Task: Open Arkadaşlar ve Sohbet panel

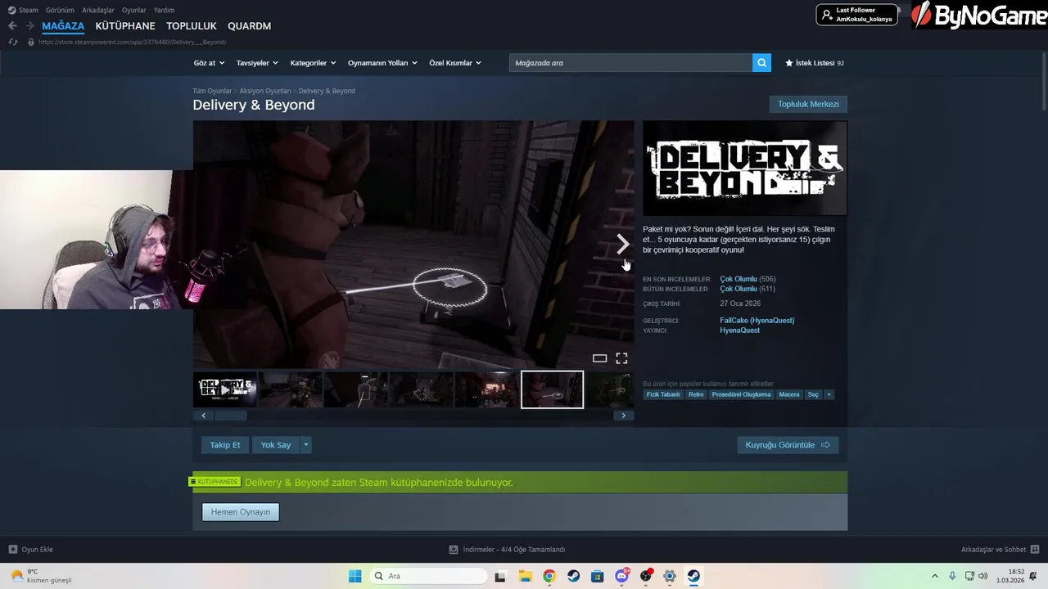Action: (x=1000, y=550)
